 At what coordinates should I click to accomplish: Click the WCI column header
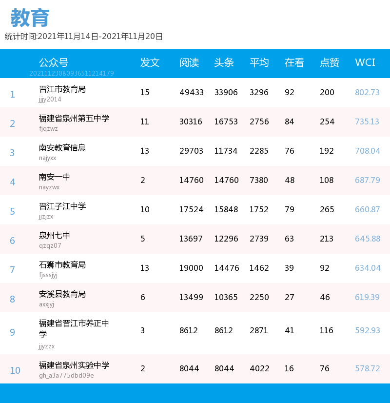[x=365, y=62]
